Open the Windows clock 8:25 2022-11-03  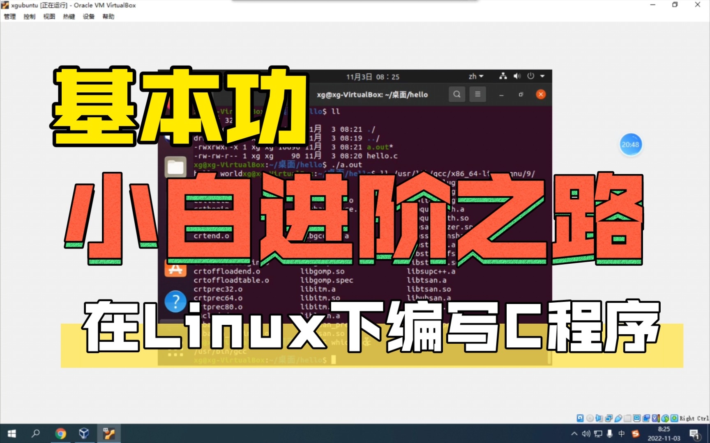click(x=664, y=434)
